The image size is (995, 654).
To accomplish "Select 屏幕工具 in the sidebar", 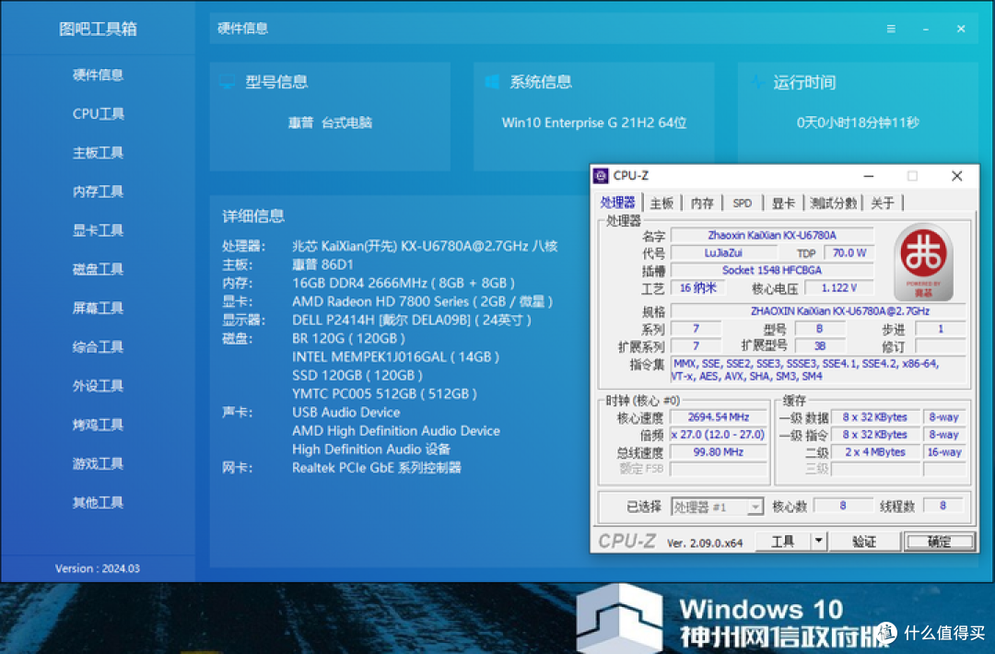I will pos(98,308).
